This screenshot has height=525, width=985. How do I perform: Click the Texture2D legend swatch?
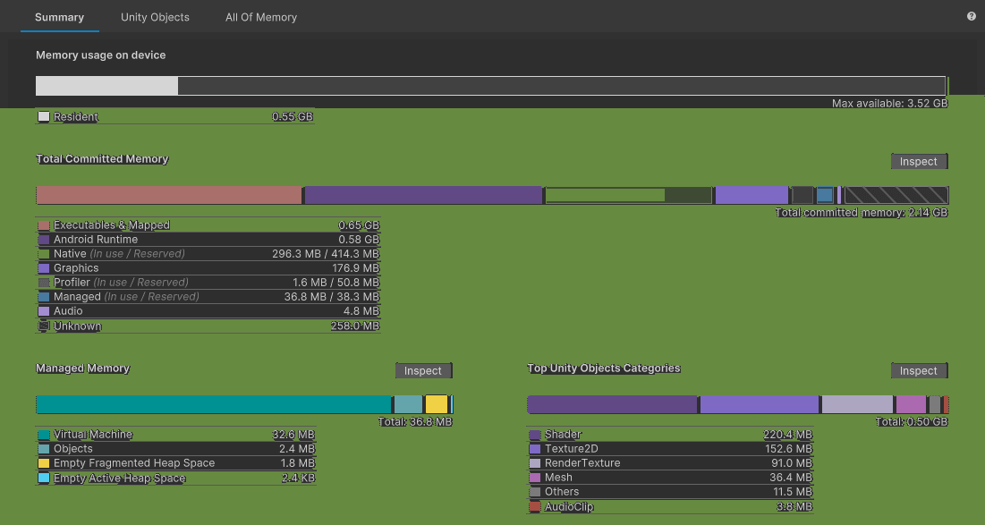click(x=534, y=448)
